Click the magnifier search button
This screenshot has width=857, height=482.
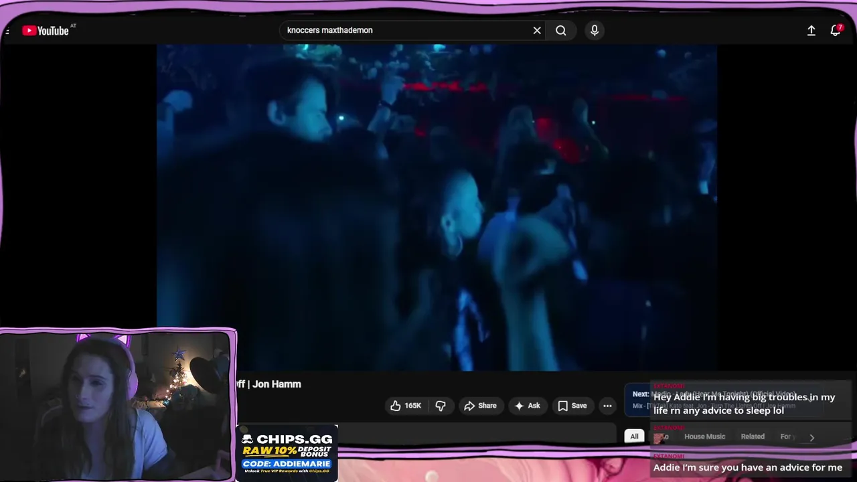click(561, 30)
